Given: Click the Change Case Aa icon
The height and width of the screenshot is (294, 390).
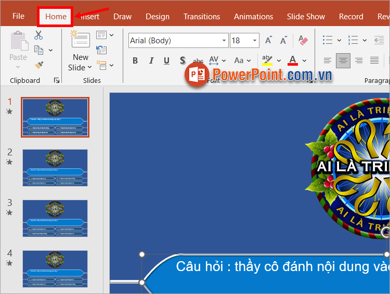Looking at the screenshot, I should tap(239, 60).
